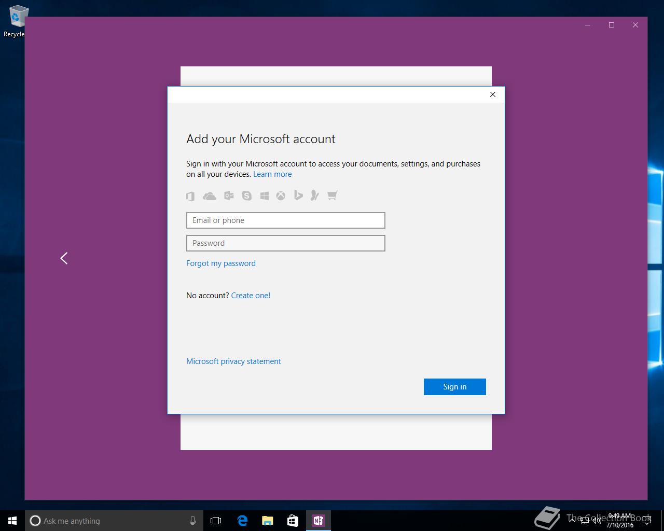The height and width of the screenshot is (531, 664).
Task: Maximize the OneNote window
Action: (612, 25)
